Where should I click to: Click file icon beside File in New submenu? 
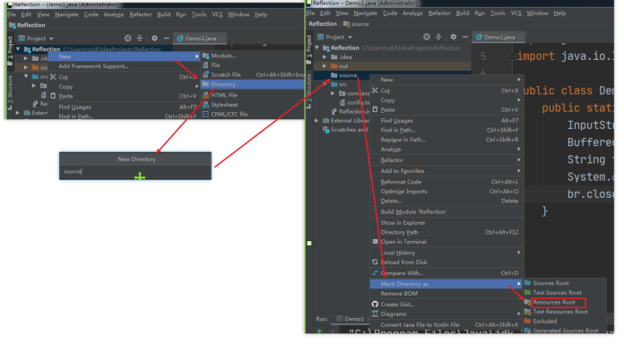click(205, 65)
